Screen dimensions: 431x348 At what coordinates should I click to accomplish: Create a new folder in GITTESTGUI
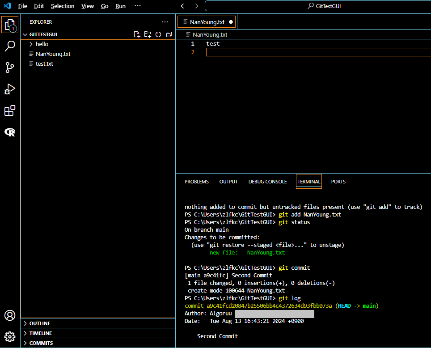click(148, 34)
